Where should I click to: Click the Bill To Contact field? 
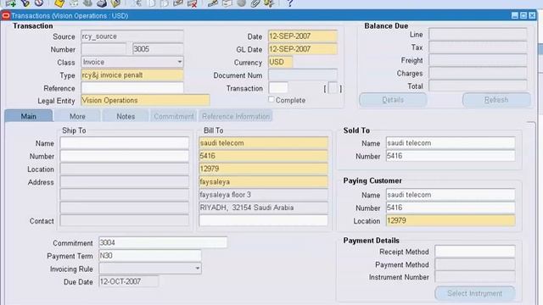pyautogui.click(x=264, y=220)
